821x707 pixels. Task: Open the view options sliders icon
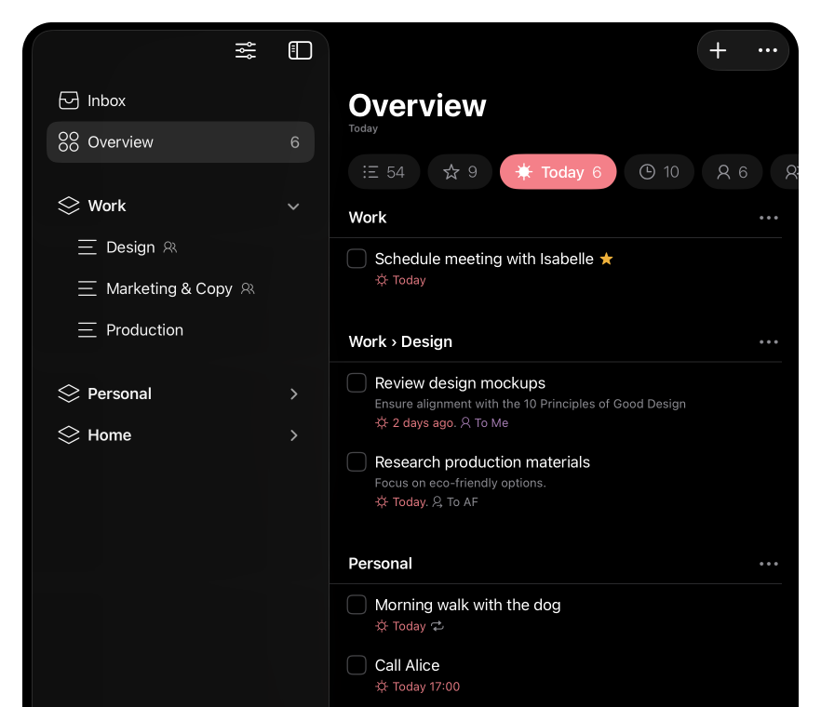tap(246, 50)
